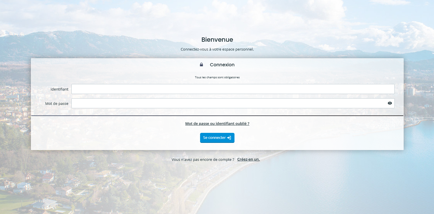
Task: Click "Connectez-vous à votre espace personnel" text
Action: [217, 49]
